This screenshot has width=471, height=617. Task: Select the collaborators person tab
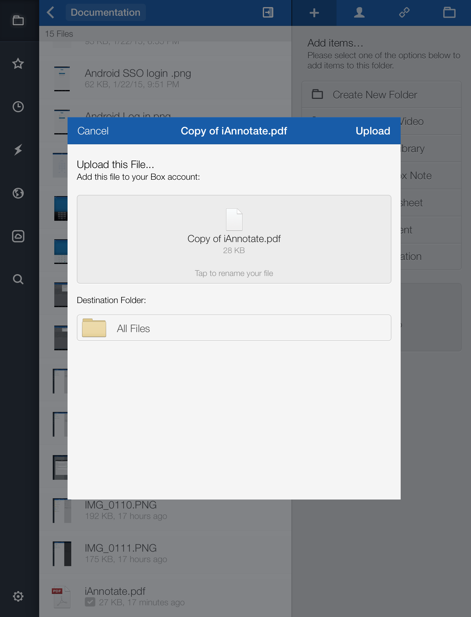[359, 13]
